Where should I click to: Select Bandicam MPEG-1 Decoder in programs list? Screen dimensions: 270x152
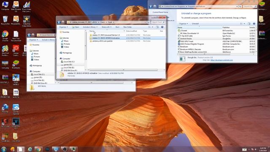pos(190,49)
